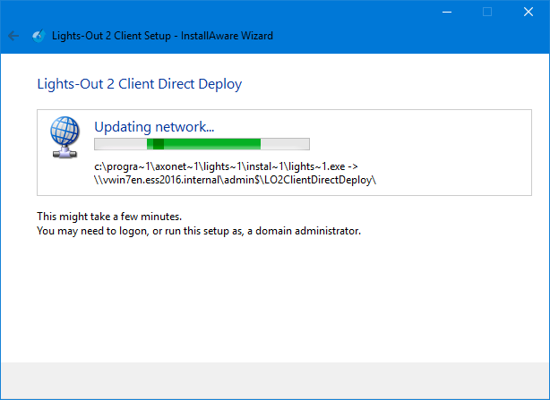550x400 pixels.
Task: Click the green progress bar segment
Action: click(x=203, y=144)
